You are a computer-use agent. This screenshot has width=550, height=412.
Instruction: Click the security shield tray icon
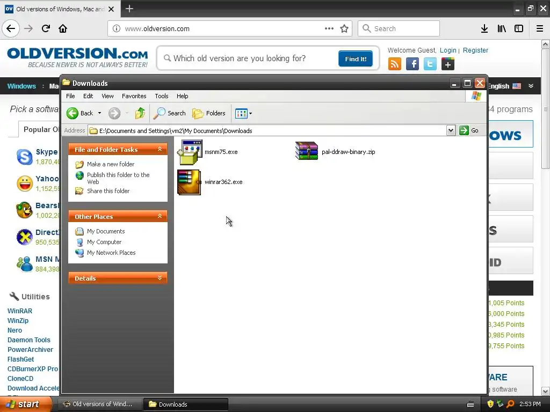click(x=490, y=404)
